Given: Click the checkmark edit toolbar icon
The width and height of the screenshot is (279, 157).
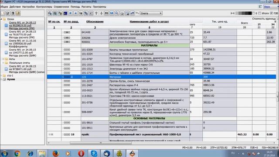Looking at the screenshot, I should click(91, 13).
